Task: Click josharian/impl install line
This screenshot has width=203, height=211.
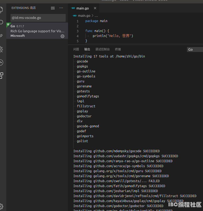Action: click(x=116, y=191)
